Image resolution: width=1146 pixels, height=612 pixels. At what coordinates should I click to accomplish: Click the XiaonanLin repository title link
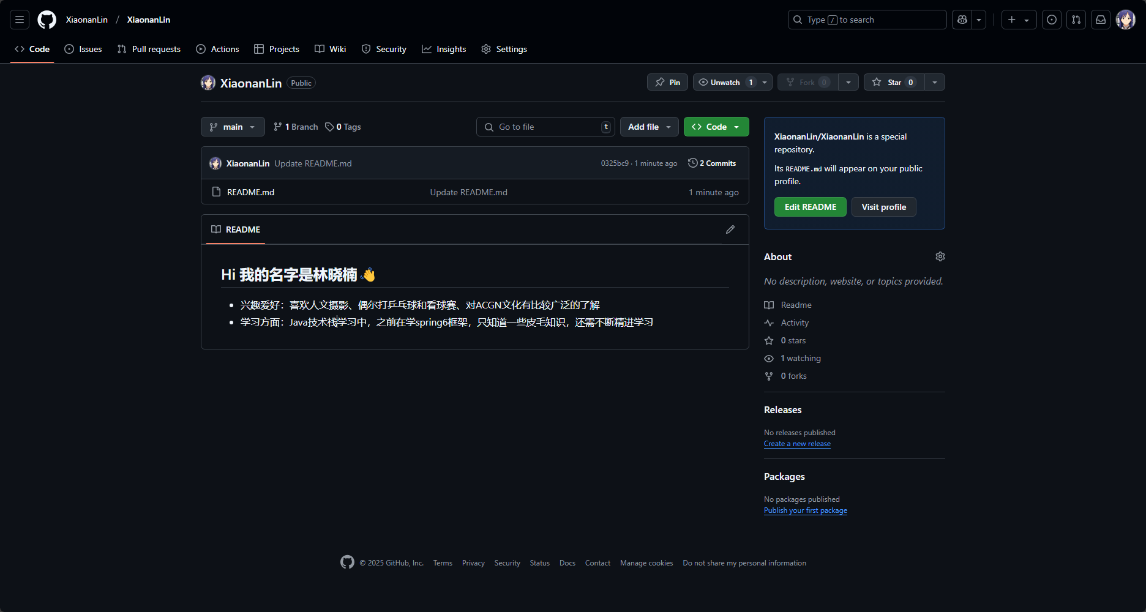251,83
